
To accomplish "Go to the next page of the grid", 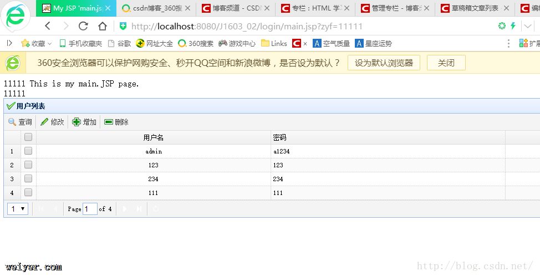I will (x=125, y=209).
